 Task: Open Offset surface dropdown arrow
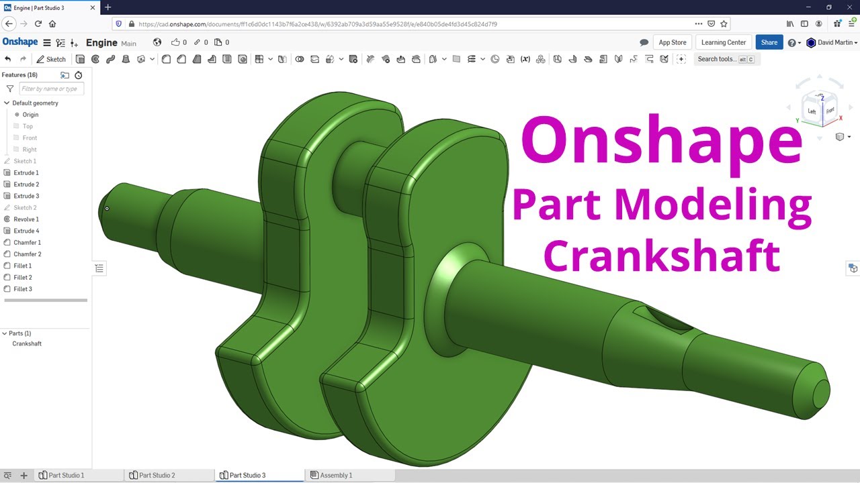click(444, 59)
